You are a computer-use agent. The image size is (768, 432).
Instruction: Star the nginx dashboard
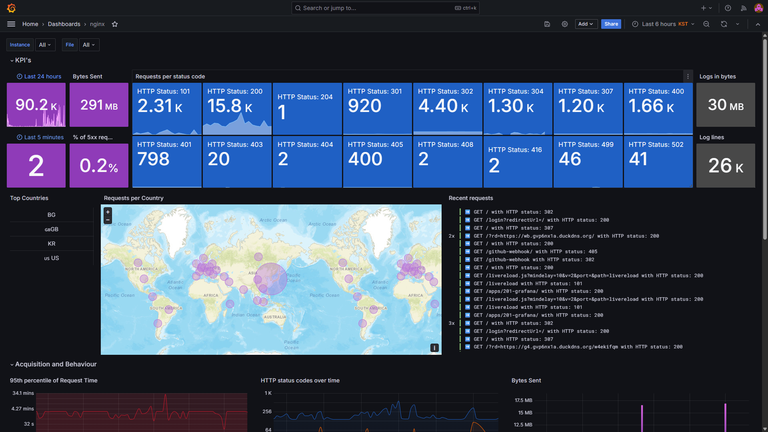pos(115,24)
